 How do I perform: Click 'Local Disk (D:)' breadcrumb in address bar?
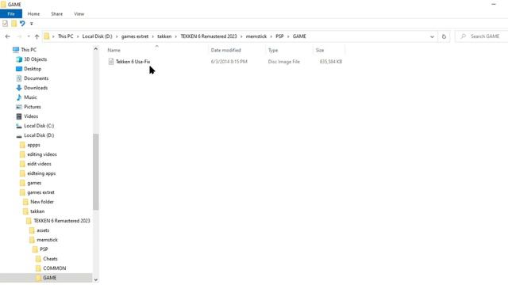click(97, 36)
